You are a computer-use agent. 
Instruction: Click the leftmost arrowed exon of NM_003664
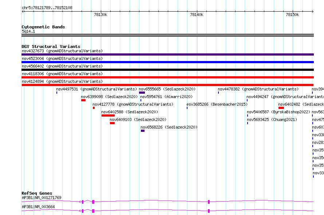pyautogui.click(x=83, y=211)
